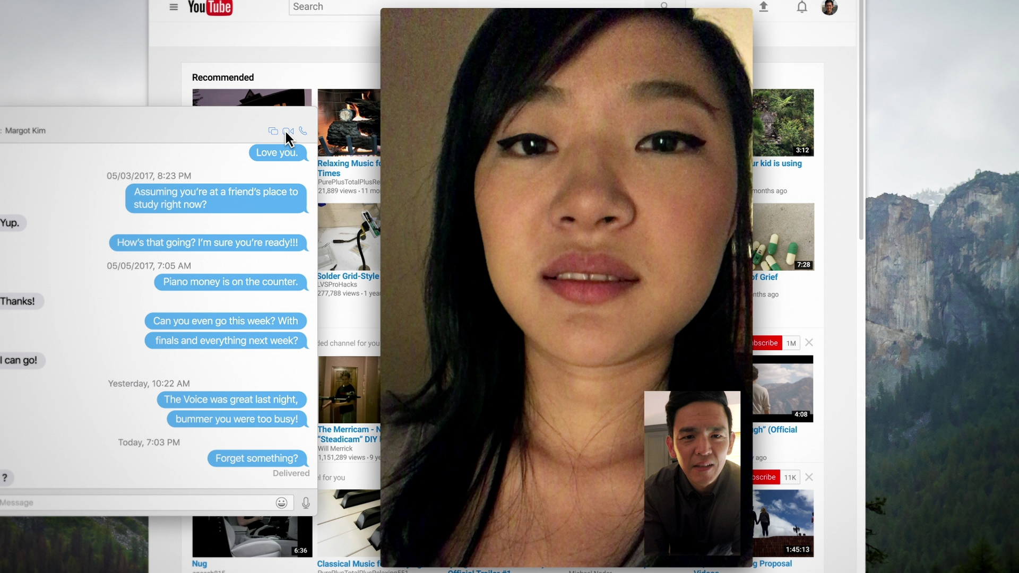Click the YouTube logo

pos(210,7)
